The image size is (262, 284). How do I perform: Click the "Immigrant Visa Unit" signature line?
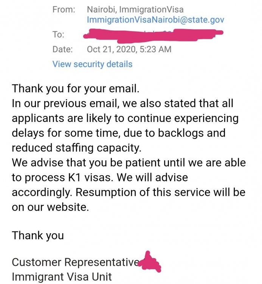point(62,276)
